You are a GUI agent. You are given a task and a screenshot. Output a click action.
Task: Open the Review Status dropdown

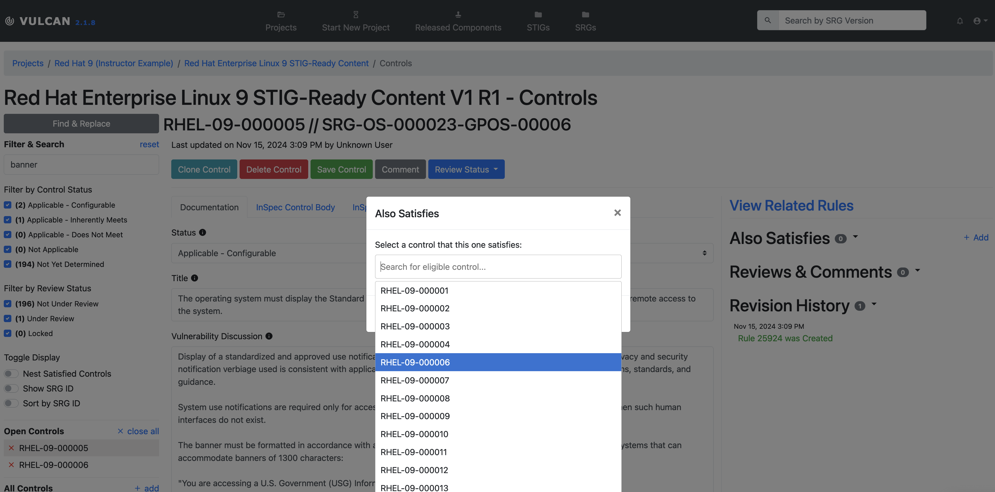click(466, 169)
